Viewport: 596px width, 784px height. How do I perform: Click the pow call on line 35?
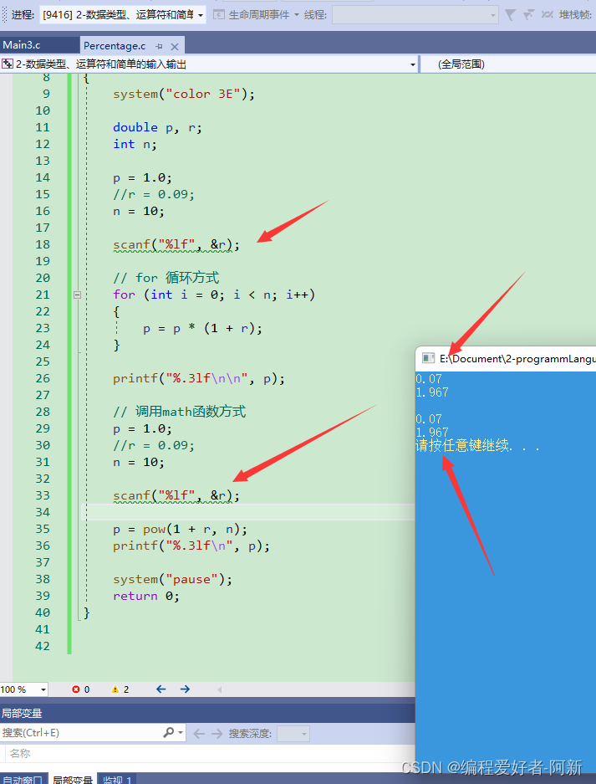tap(180, 529)
